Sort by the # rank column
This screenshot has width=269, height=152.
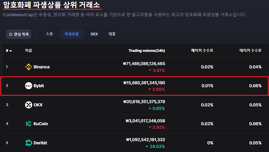coord(9,50)
